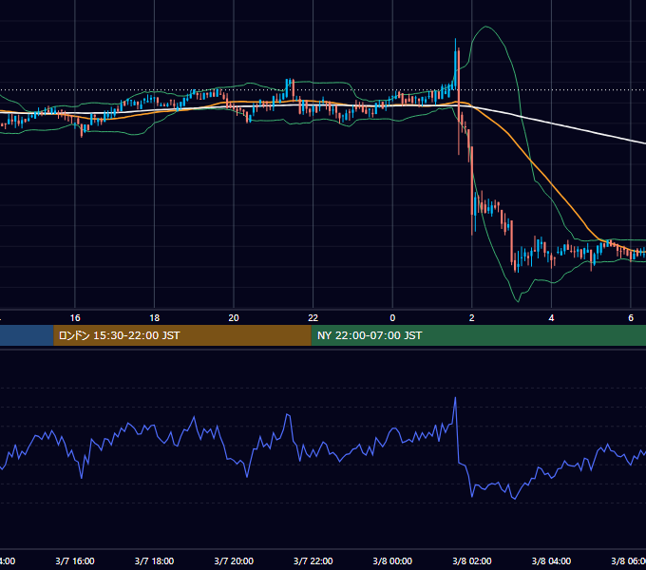
Task: Click the 2 hour label on price chart axis
Action: 472,318
